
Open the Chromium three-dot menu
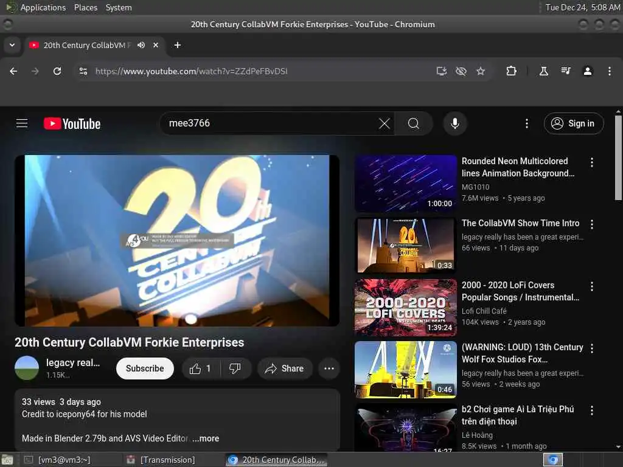pos(610,71)
